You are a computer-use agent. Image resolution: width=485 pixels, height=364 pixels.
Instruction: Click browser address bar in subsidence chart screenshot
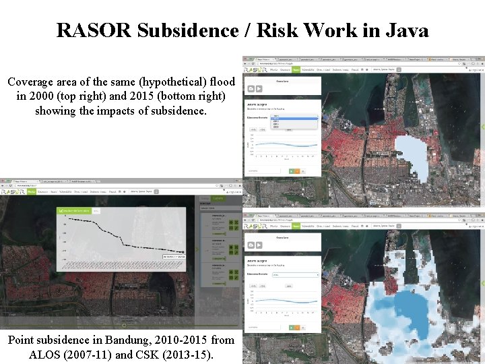point(115,186)
